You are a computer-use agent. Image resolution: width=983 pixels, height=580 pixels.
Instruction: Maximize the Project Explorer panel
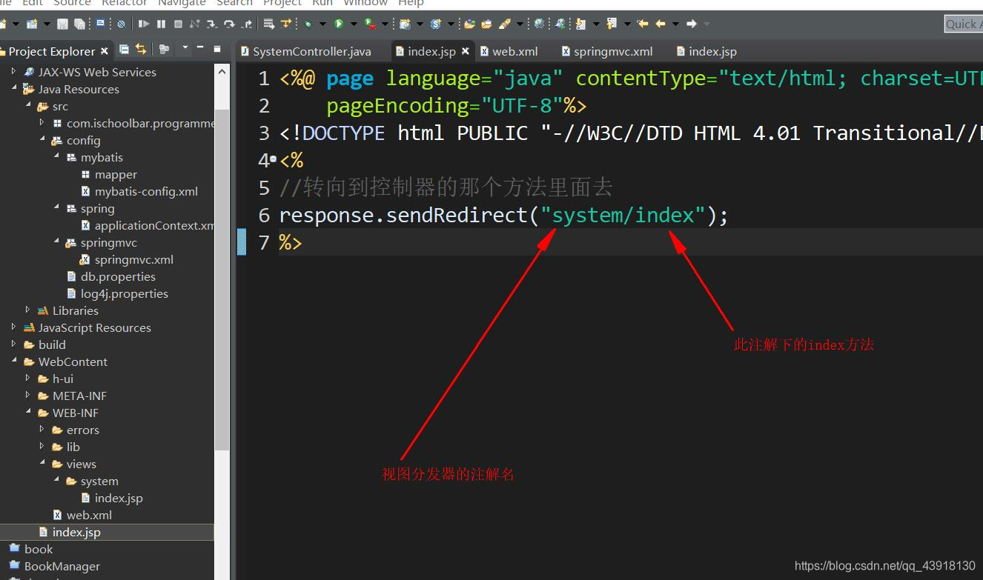point(217,49)
